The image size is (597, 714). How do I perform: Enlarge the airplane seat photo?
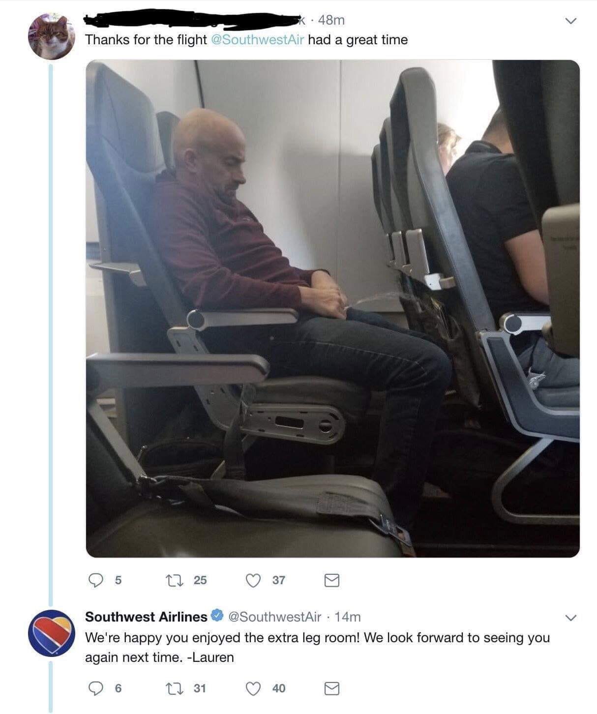[333, 309]
